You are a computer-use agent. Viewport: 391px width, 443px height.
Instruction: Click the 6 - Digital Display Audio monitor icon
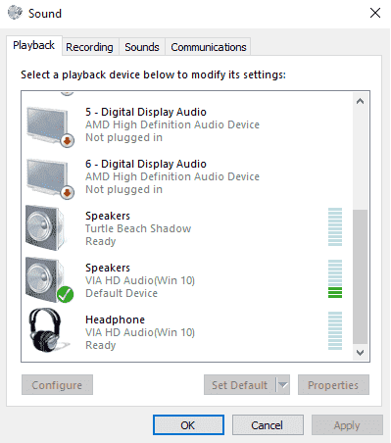point(50,178)
